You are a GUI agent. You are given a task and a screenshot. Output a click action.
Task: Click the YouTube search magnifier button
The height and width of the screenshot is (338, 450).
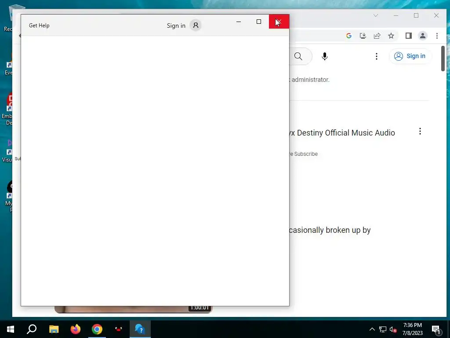point(298,56)
